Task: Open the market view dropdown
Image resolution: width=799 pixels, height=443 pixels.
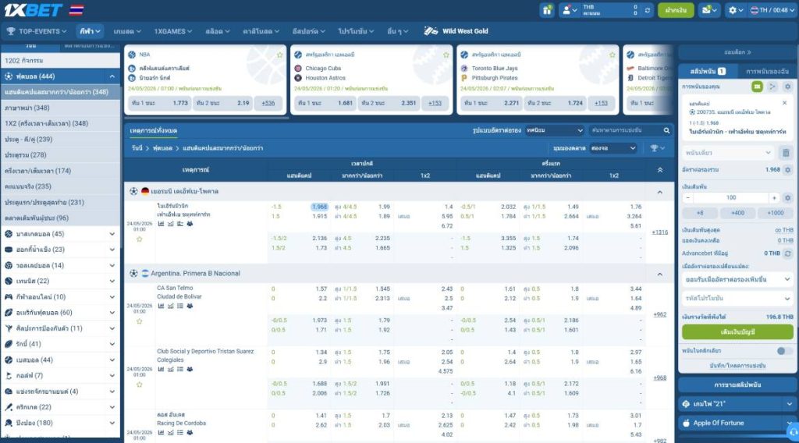Action: coord(613,148)
